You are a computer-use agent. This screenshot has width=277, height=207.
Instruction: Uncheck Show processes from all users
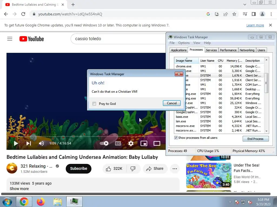click(176, 138)
